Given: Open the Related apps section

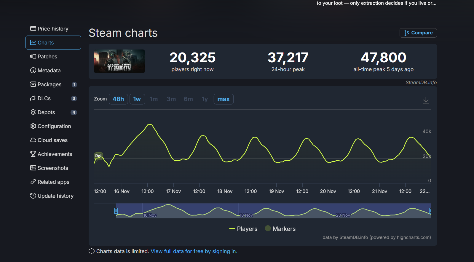Looking at the screenshot, I should coord(53,182).
